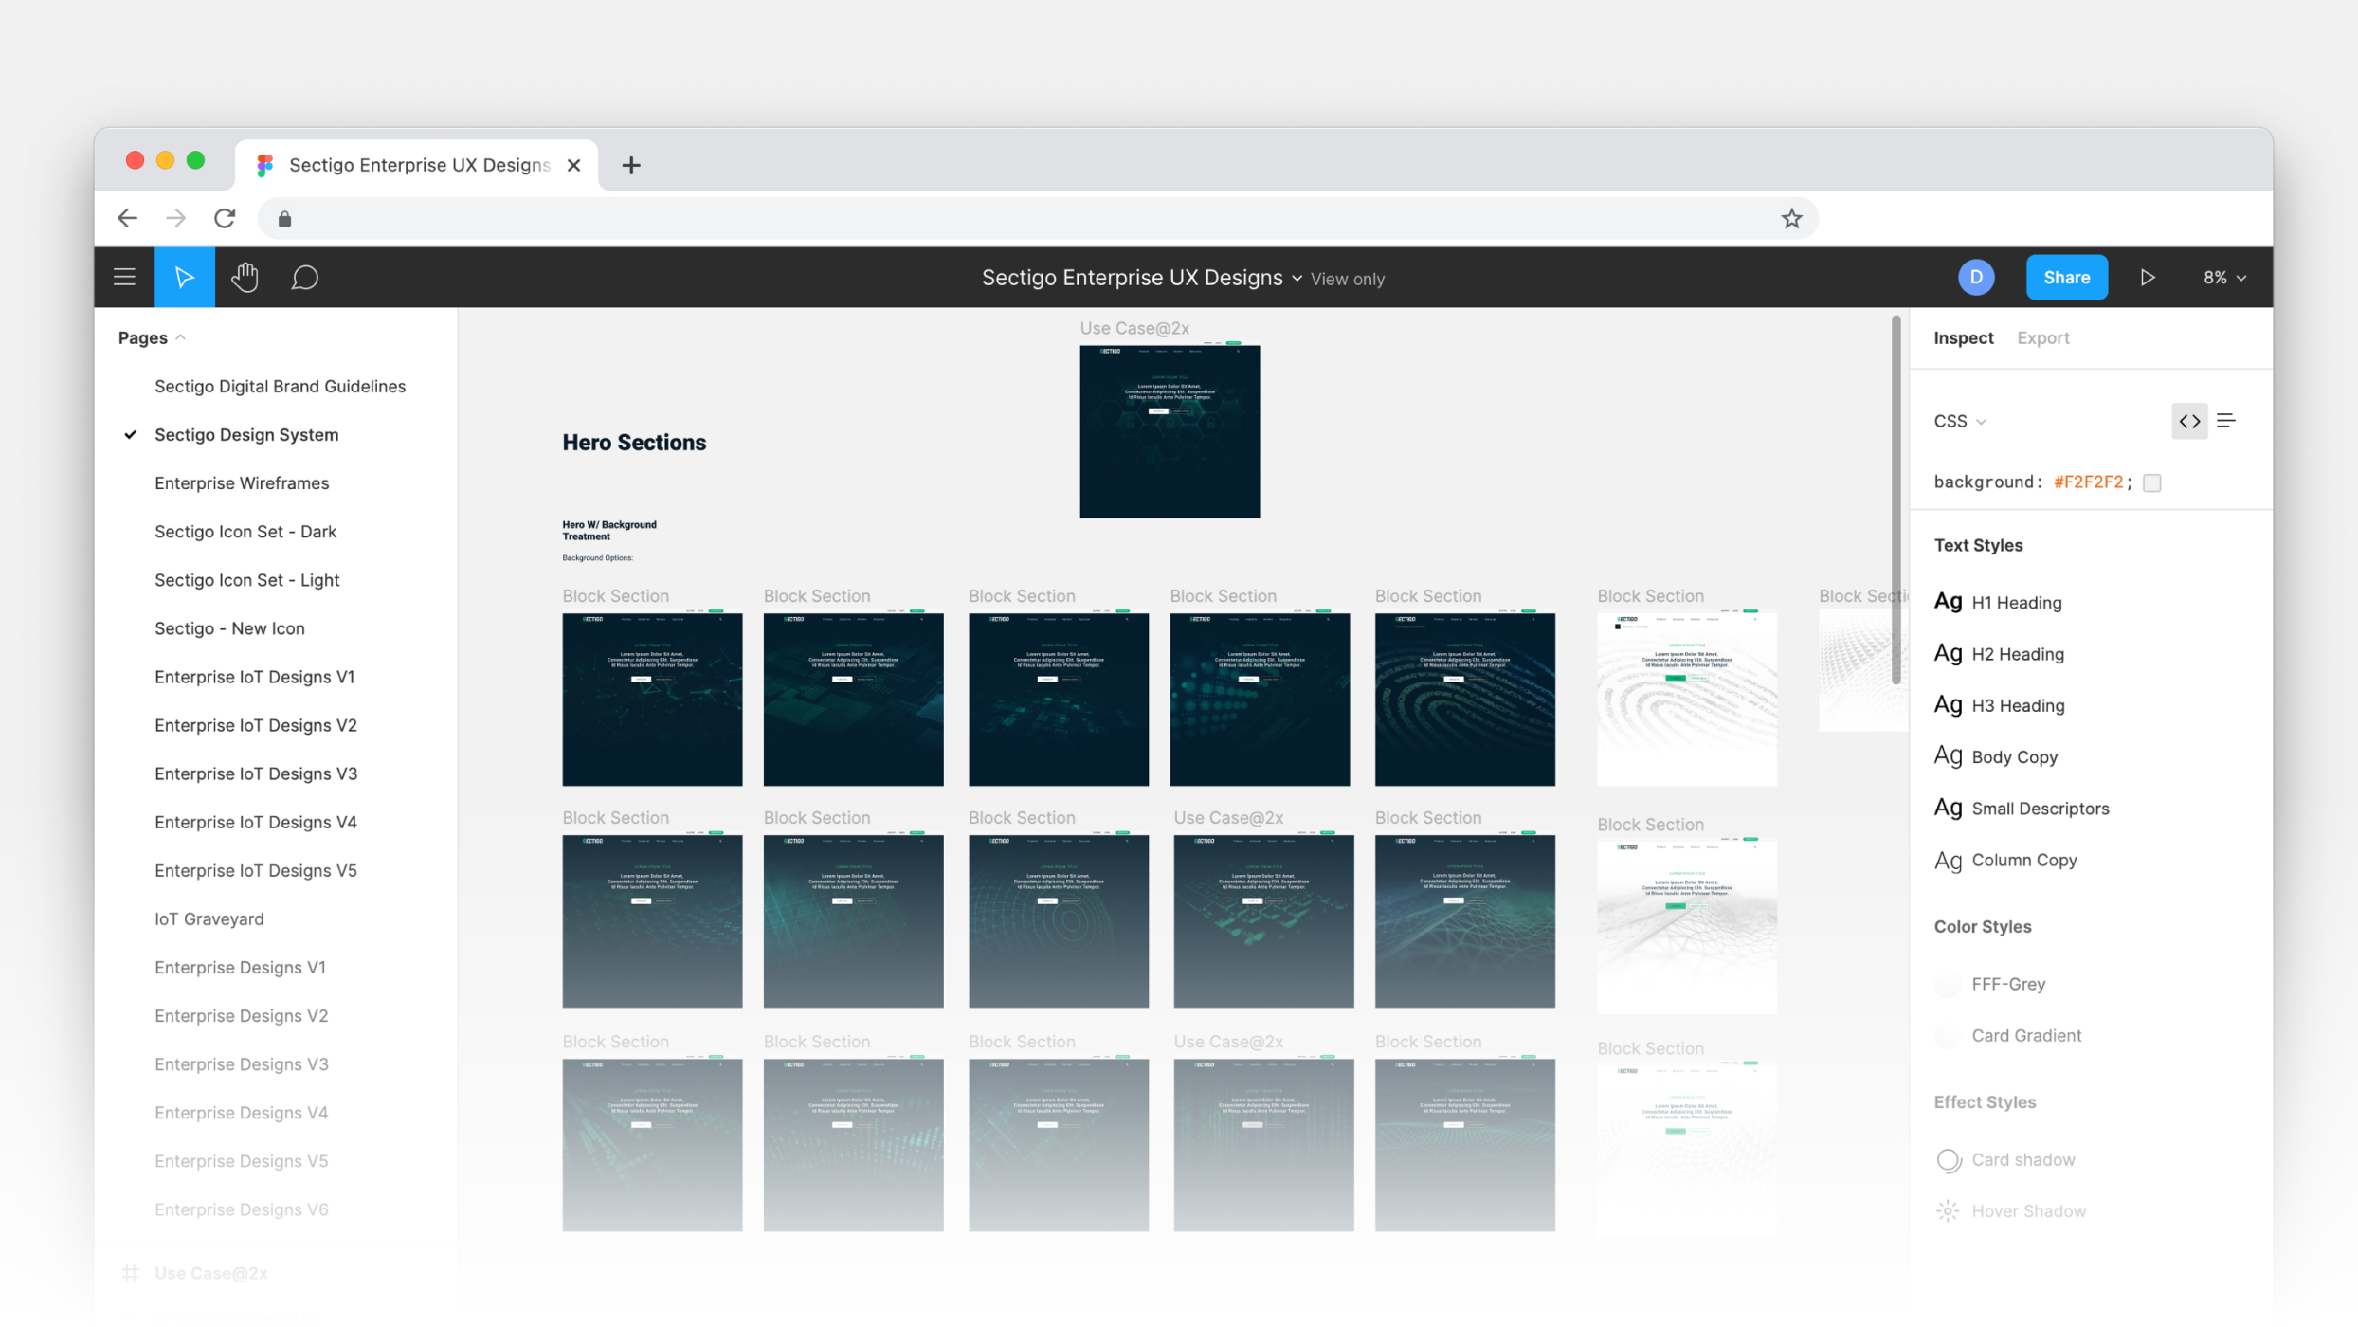Viewport: 2358px width, 1327px height.
Task: Open the zoom level dropdown showing 8%
Action: pyautogui.click(x=2223, y=276)
